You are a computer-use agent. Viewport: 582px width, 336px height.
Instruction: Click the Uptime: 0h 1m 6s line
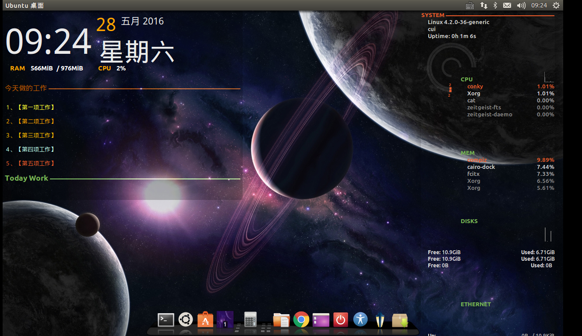[452, 36]
